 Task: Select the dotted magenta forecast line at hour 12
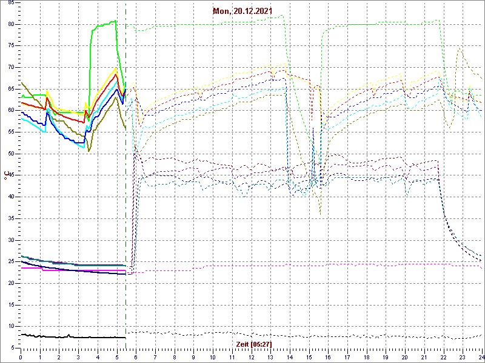pyautogui.click(x=250, y=265)
